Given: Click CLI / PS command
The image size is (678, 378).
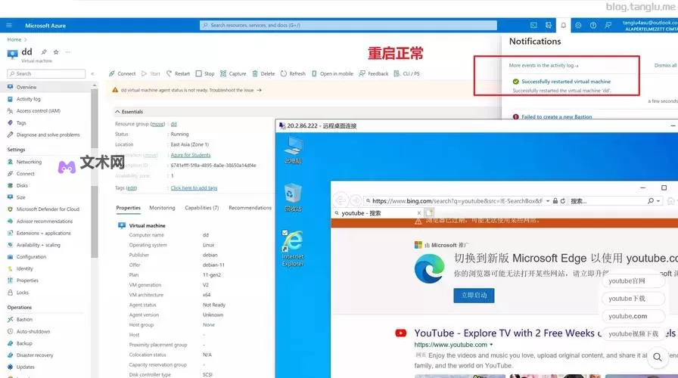Looking at the screenshot, I should coord(407,74).
